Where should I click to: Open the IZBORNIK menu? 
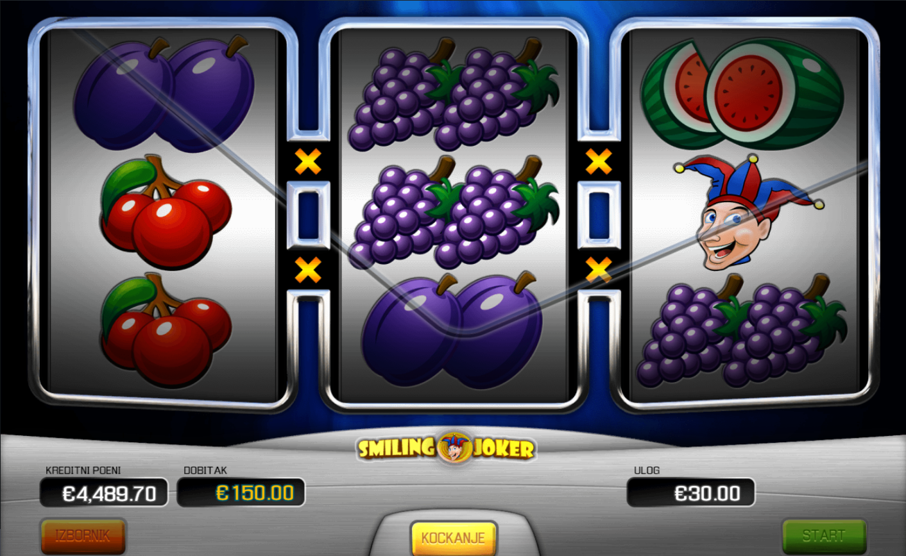[83, 536]
